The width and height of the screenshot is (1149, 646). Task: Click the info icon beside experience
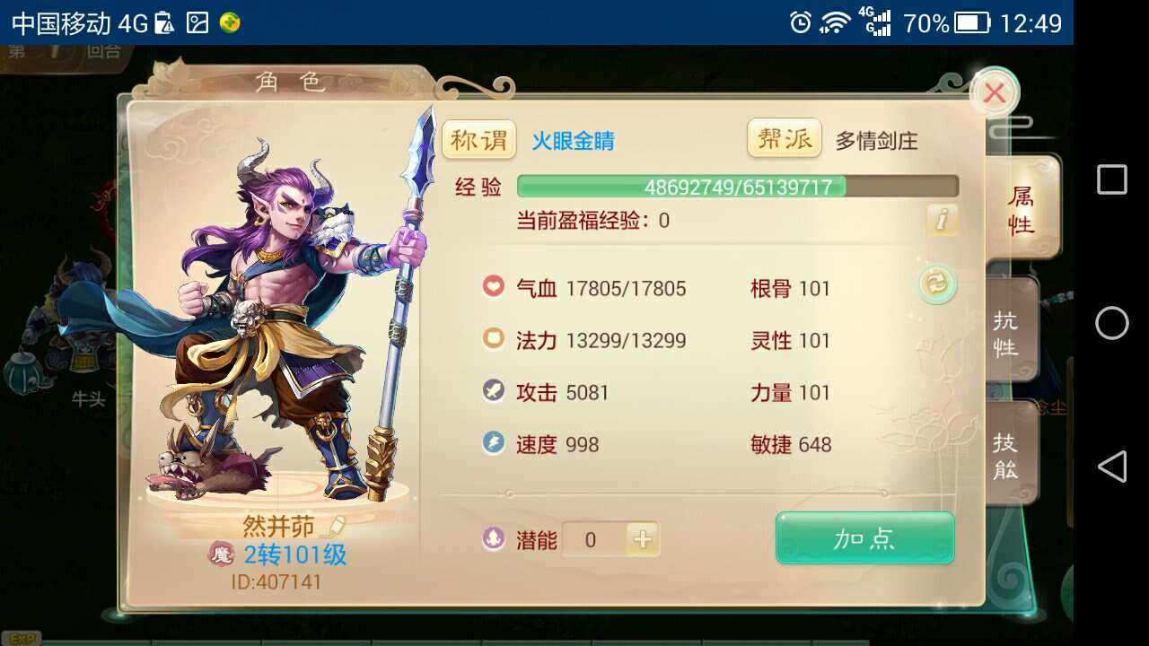941,219
